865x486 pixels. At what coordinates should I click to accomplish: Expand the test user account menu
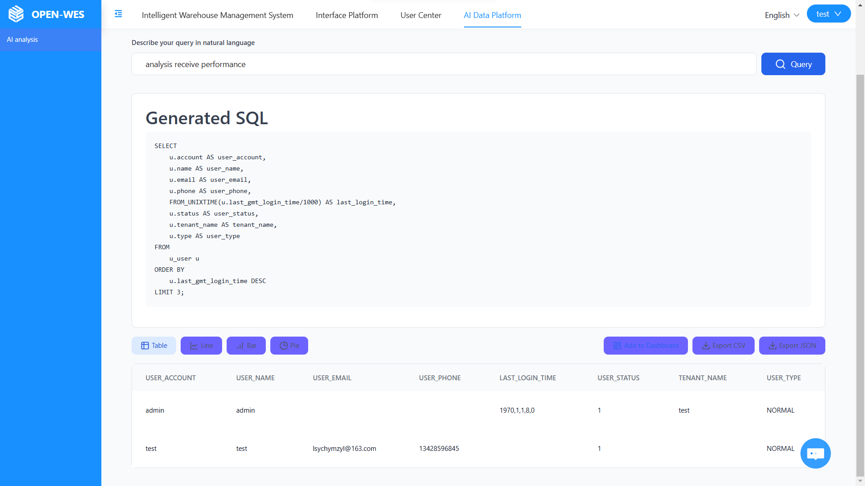coord(829,14)
